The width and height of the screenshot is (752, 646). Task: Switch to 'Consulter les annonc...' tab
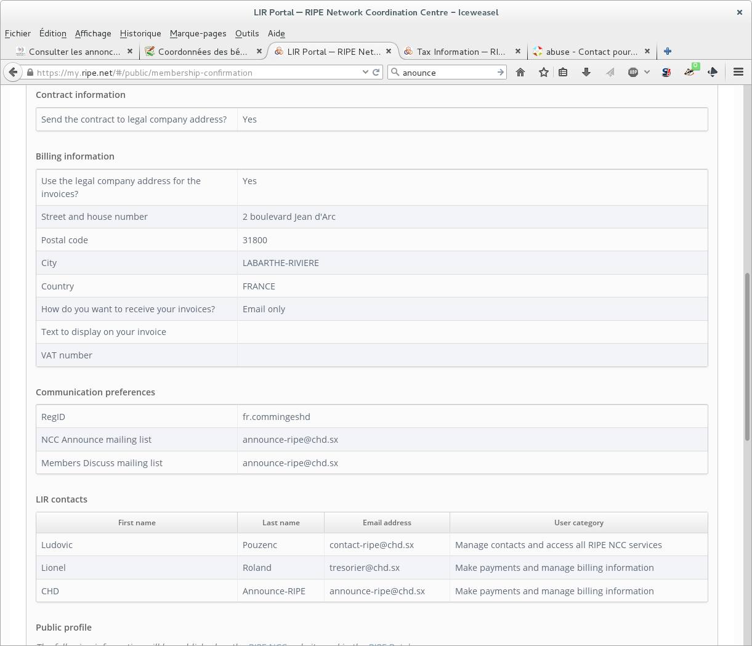(x=75, y=52)
